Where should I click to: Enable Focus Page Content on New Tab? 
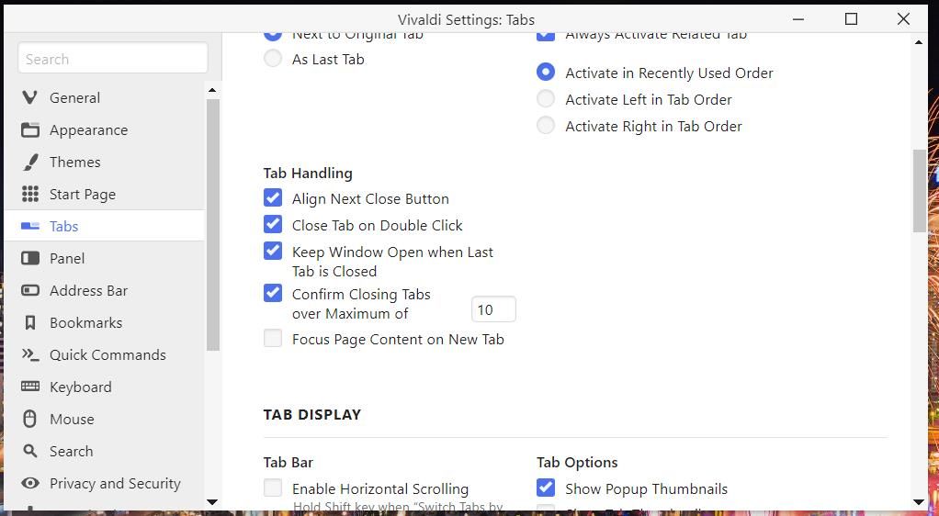click(x=273, y=338)
